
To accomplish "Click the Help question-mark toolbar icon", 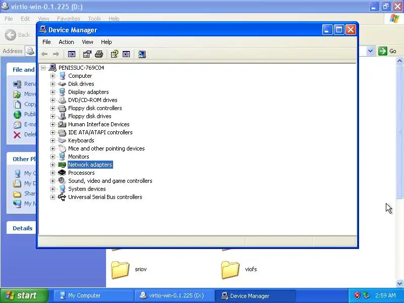I will [x=115, y=54].
